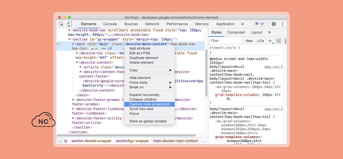Collapse the main devsite-main-content node
Image resolution: width=343 pixels, height=159 pixels.
point(73,44)
